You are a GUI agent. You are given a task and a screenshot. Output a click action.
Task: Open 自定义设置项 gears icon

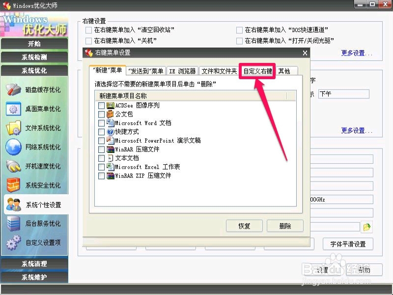click(14, 242)
